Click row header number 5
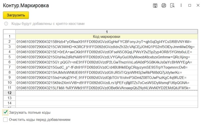 pos(9,57)
